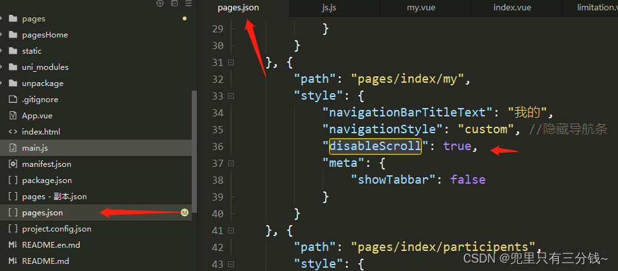Click the "pages/index/participents" path string

[x=444, y=247]
